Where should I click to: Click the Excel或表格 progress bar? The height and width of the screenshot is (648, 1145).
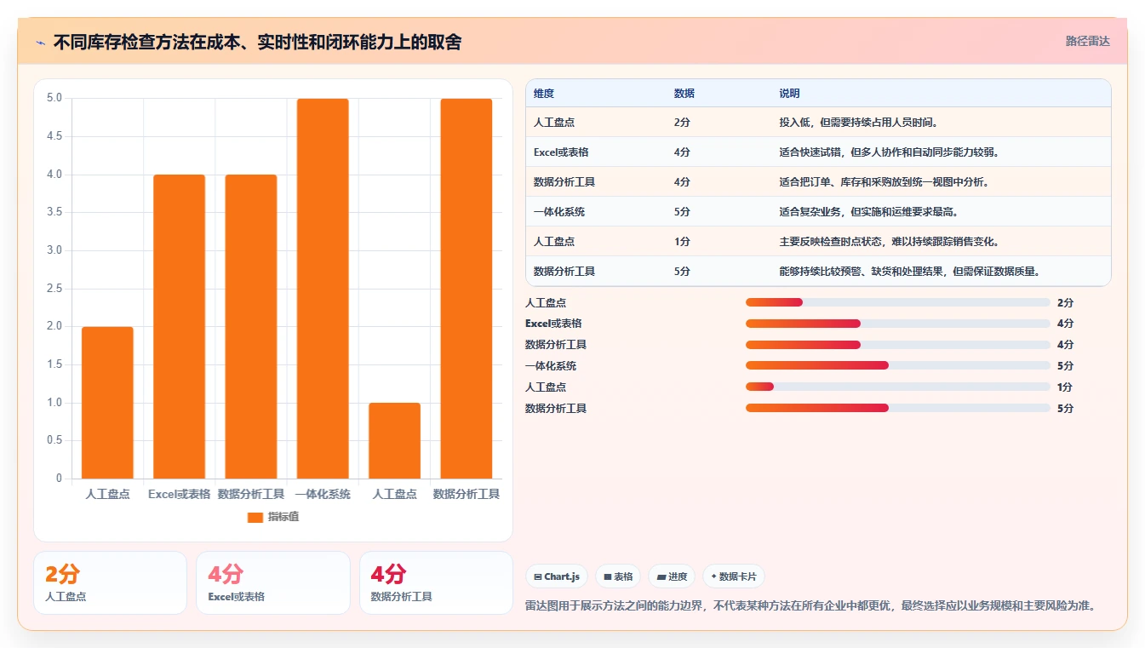pos(897,324)
